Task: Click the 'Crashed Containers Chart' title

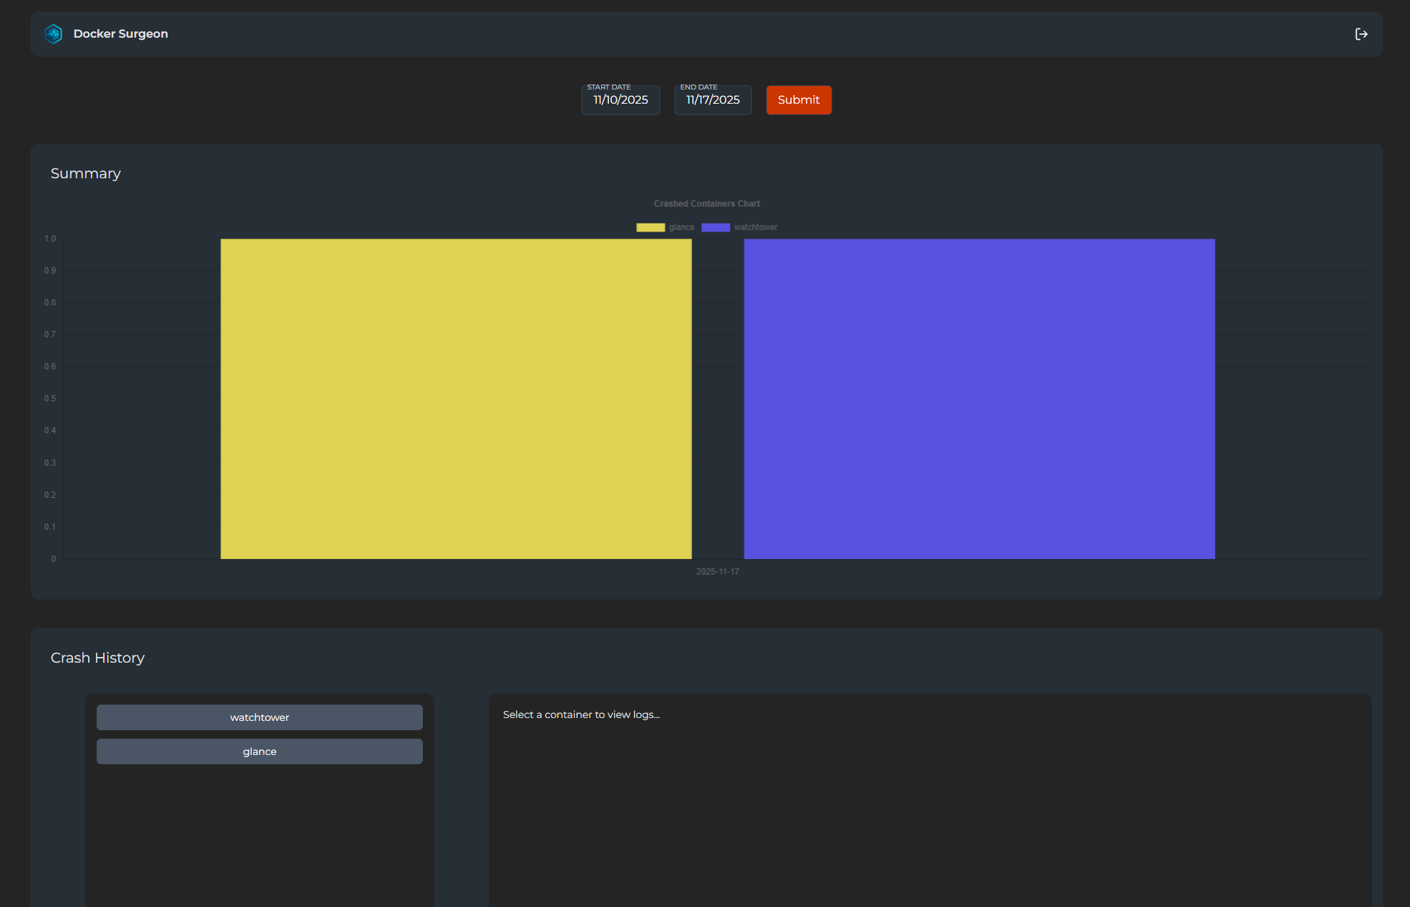Action: 706,204
